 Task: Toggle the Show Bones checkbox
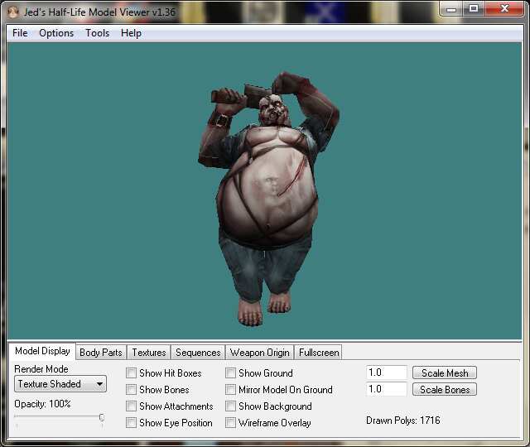point(132,390)
